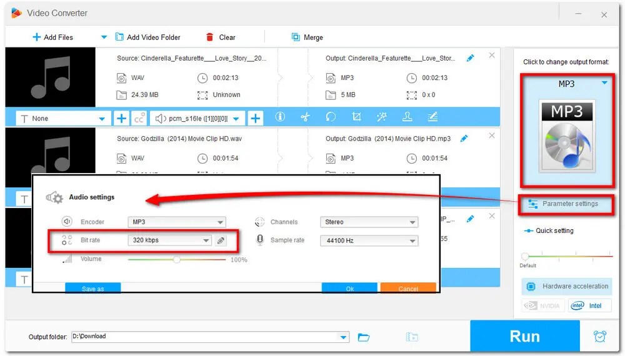Remove the Cinderella file from the list
Viewport: 625px width, 356px height.
pyautogui.click(x=492, y=56)
